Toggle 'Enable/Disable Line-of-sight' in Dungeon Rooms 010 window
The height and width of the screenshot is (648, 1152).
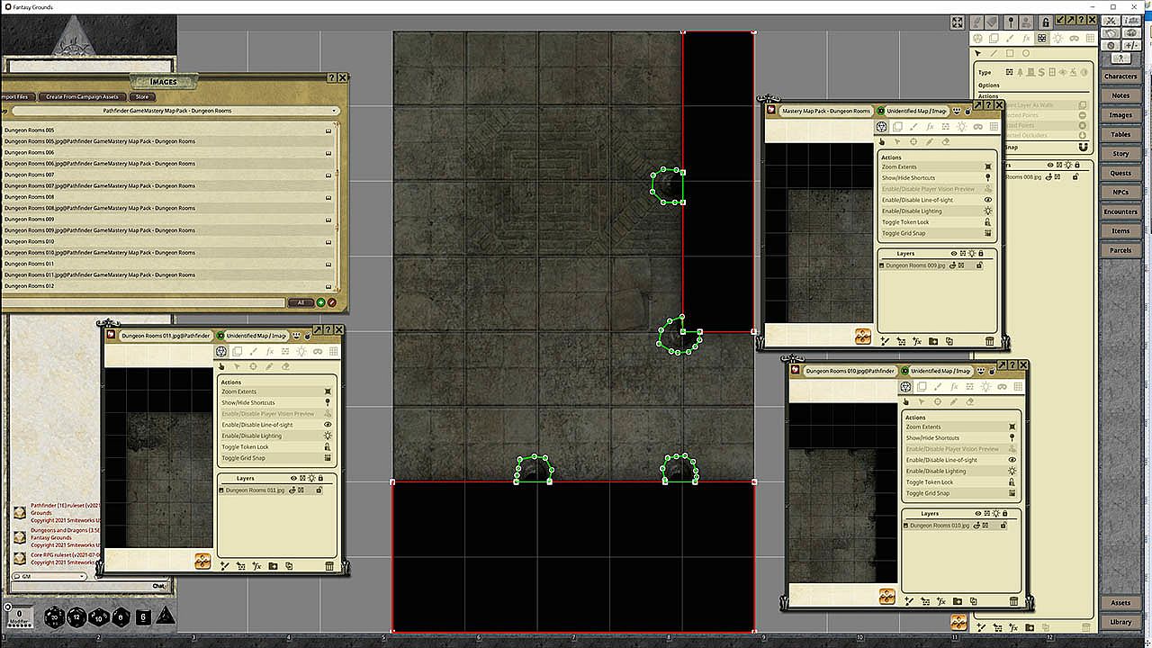[x=960, y=460]
